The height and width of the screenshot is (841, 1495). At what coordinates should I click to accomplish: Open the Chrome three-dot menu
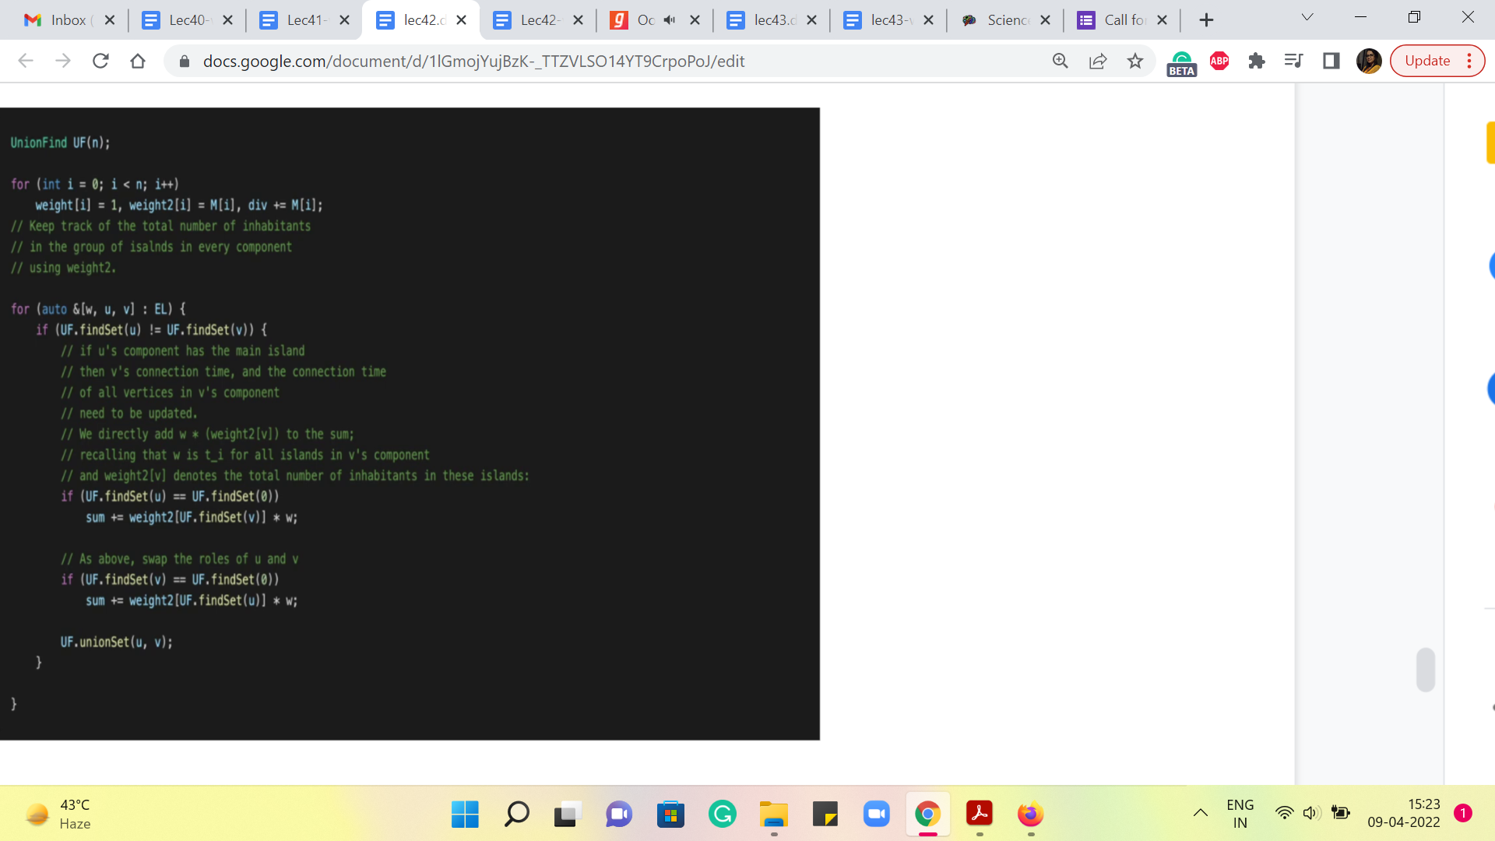tap(1469, 61)
